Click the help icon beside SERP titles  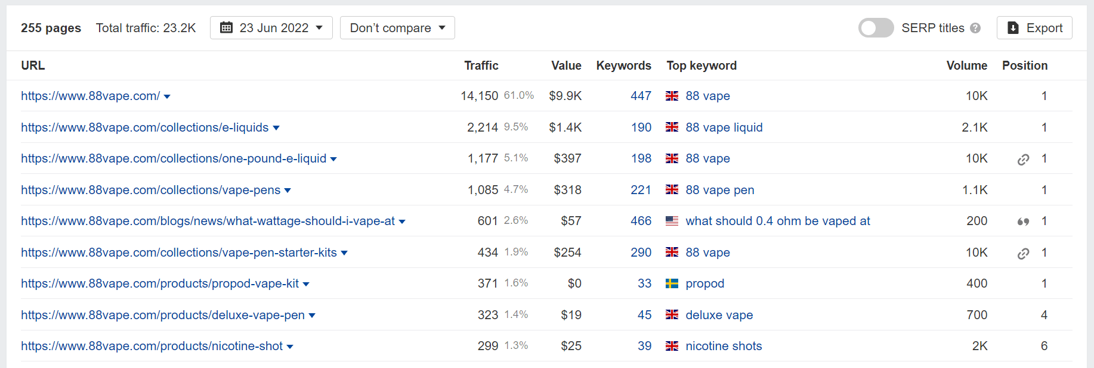point(975,28)
